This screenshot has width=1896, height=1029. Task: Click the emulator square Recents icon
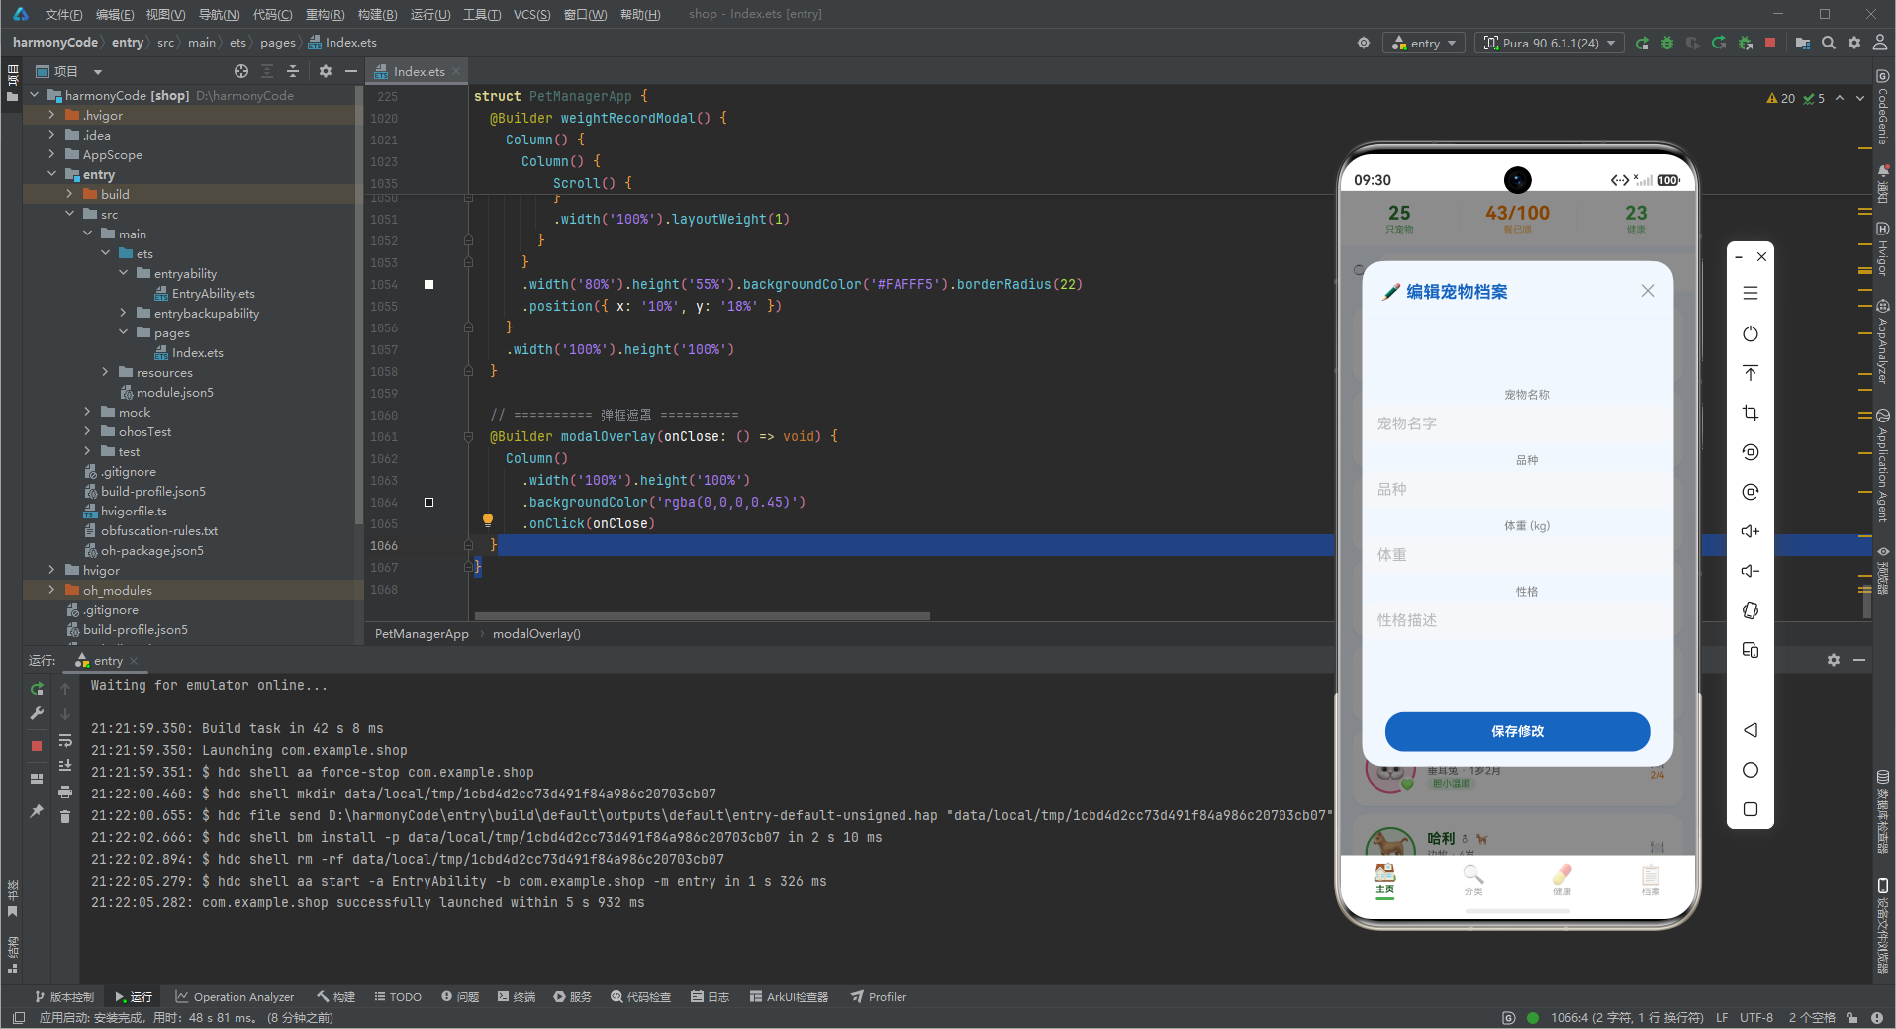click(x=1750, y=809)
